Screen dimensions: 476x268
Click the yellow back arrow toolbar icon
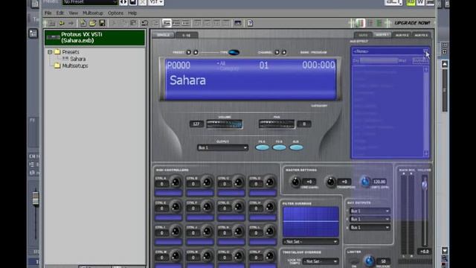[x=62, y=23]
